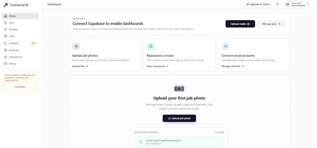Click the upload cloud icon
The image size is (317, 148).
pyautogui.click(x=76, y=46)
